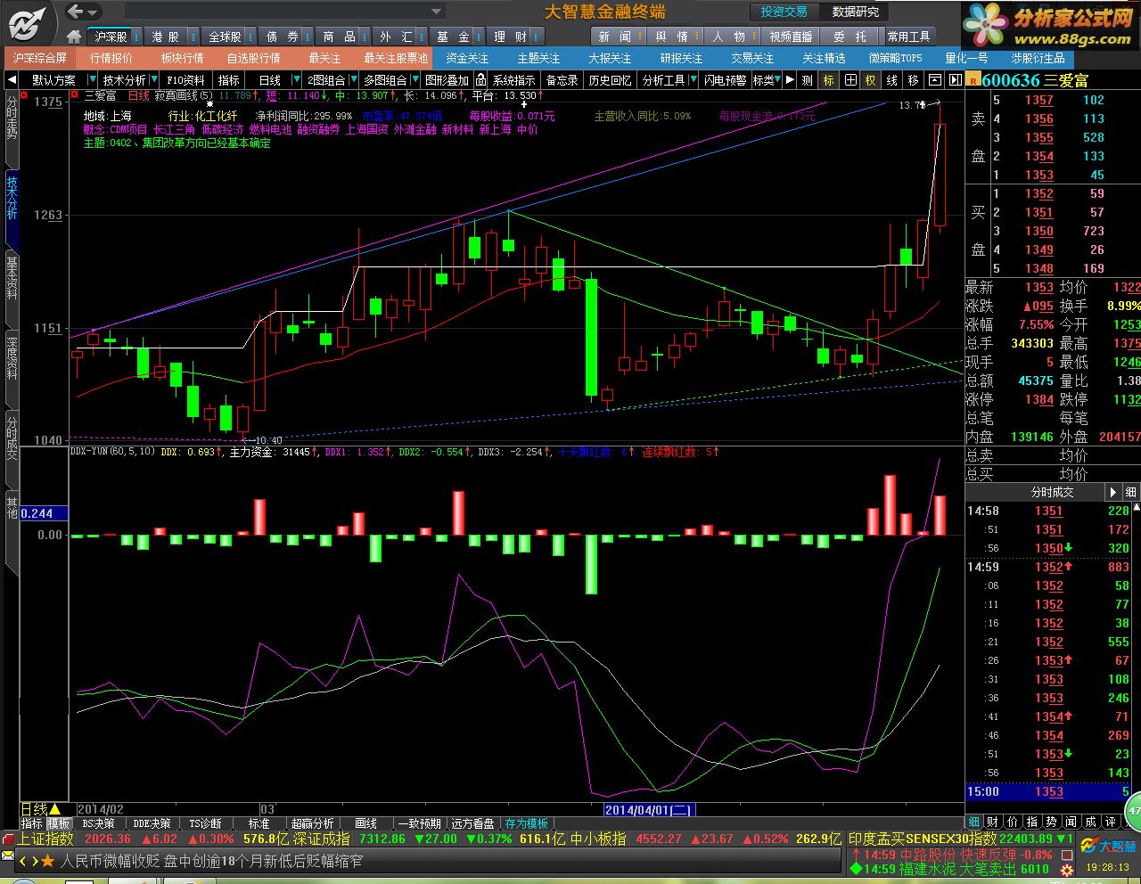Screen dimensions: 1141x884
Task: Open 视频直播 live video
Action: (x=791, y=37)
